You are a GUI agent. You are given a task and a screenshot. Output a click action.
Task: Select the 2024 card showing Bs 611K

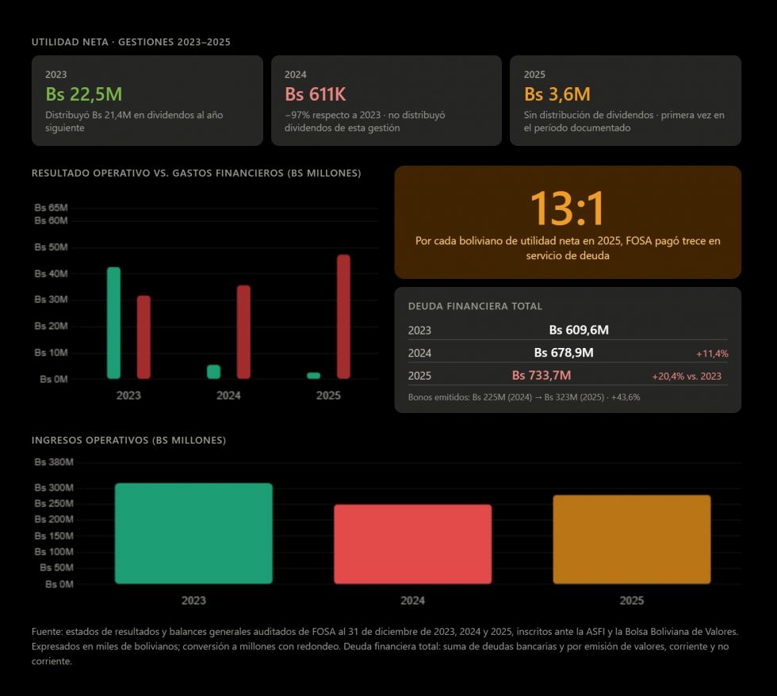coord(386,100)
